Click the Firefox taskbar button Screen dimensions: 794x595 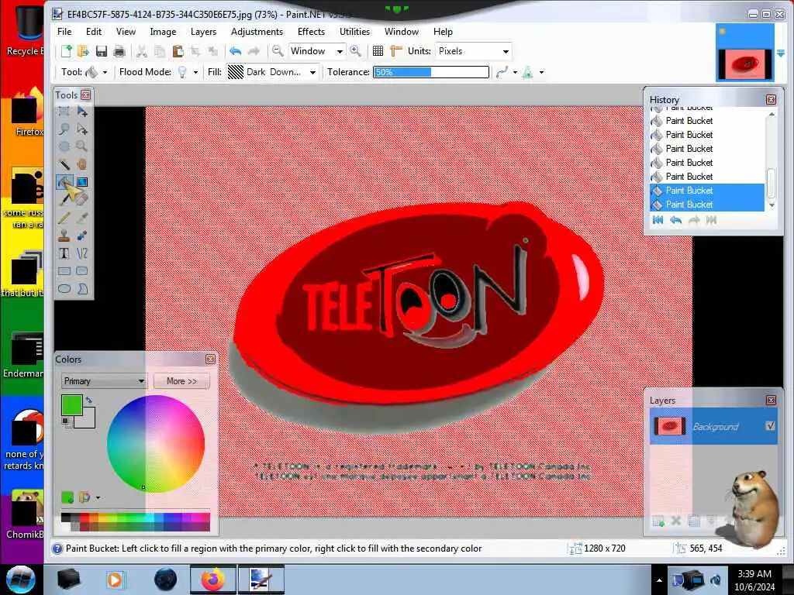(x=212, y=580)
